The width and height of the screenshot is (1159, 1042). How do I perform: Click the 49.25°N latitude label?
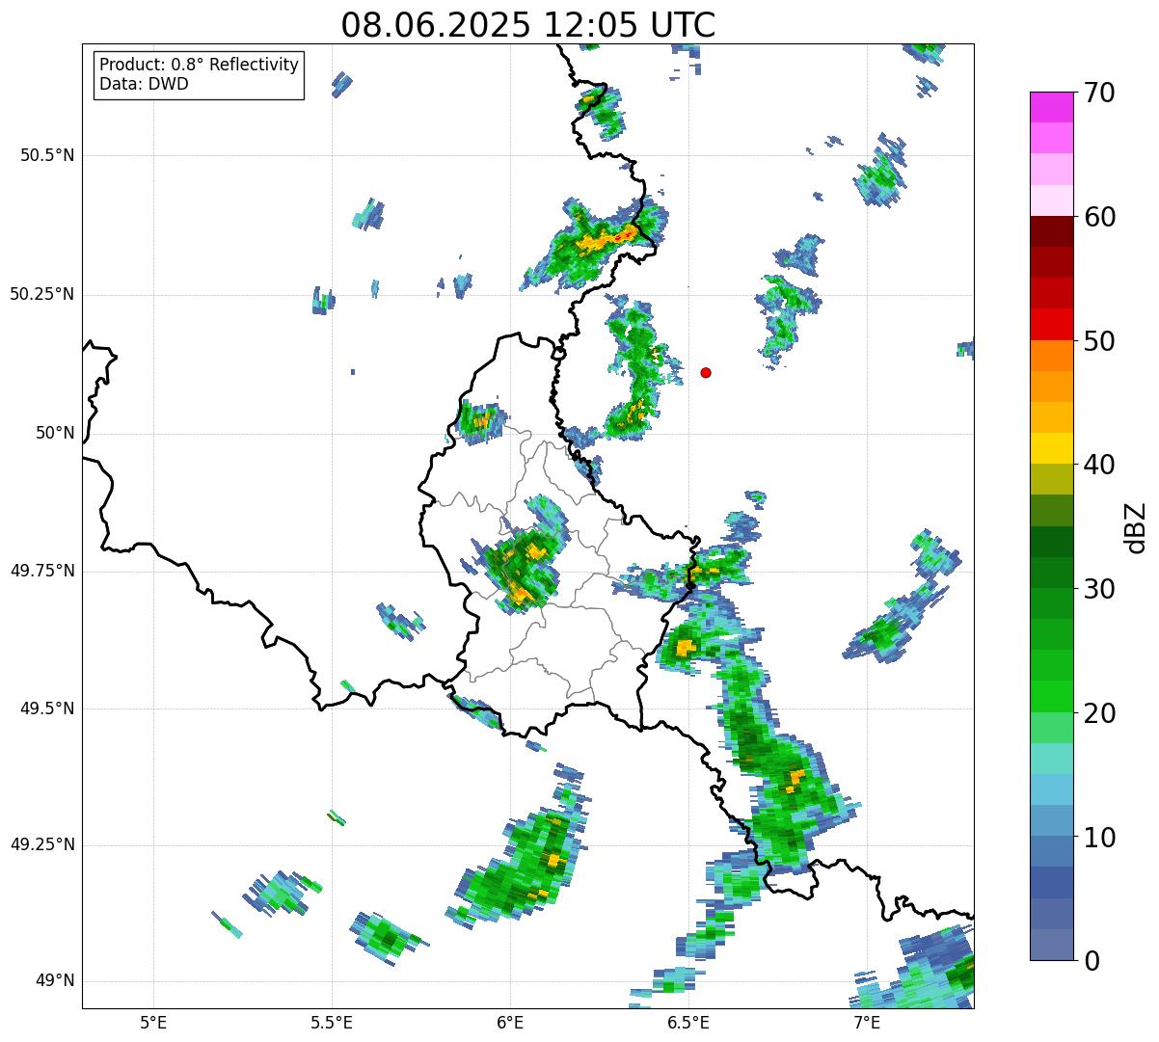click(x=42, y=844)
